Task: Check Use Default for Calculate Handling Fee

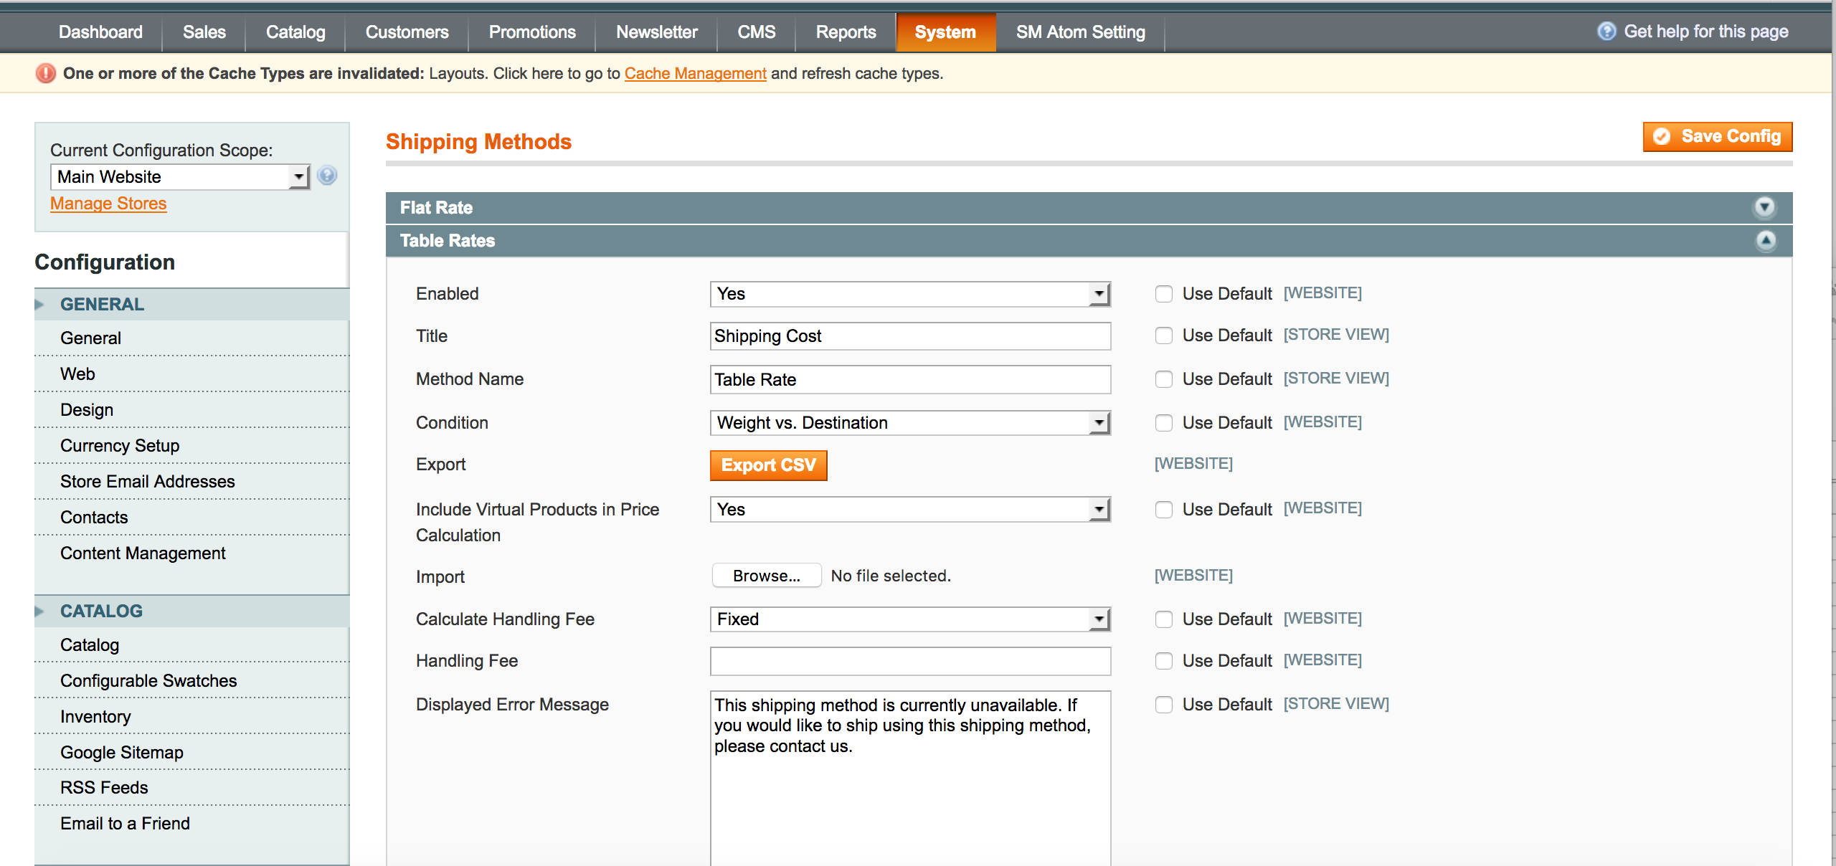Action: (x=1163, y=619)
